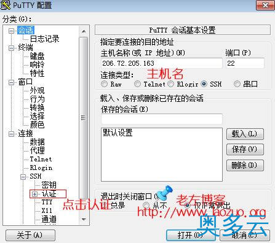Click category tree scrollbar down arrow
This screenshot has width=275, height=243.
[x=84, y=219]
